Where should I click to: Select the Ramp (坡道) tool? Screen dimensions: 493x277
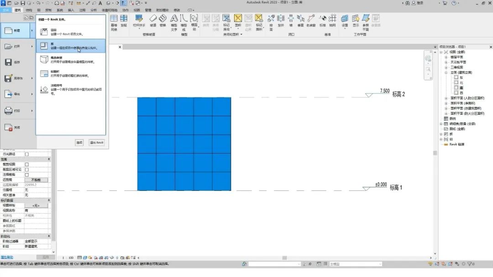pyautogui.click(x=153, y=21)
